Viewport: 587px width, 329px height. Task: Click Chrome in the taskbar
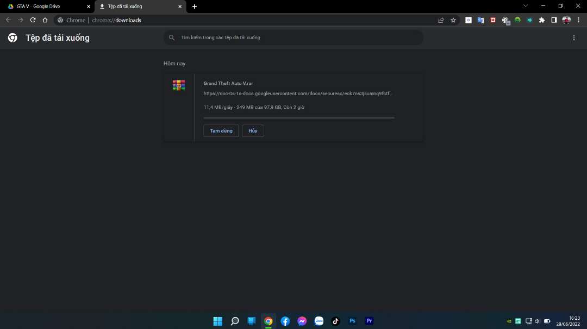click(x=268, y=321)
